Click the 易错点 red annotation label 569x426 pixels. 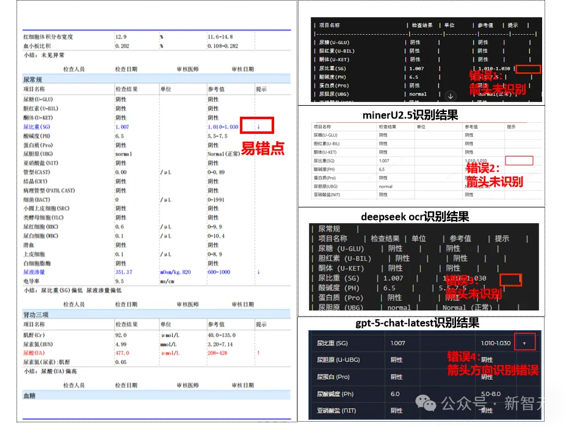(x=263, y=149)
